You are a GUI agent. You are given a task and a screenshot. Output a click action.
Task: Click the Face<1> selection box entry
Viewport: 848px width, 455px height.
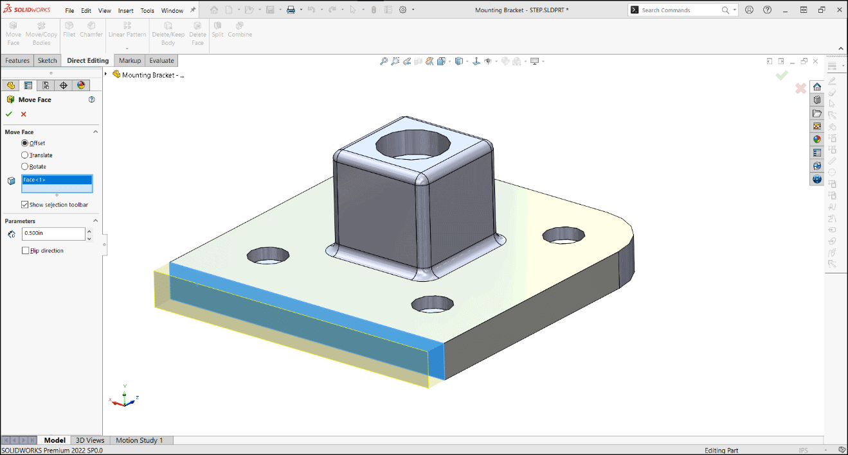[x=57, y=180]
